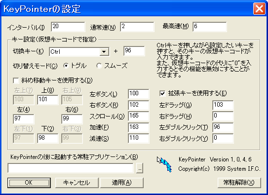Click the 常駐解除(X) button
Image resolution: width=268 pixels, height=195 pixels.
pyautogui.click(x=239, y=183)
